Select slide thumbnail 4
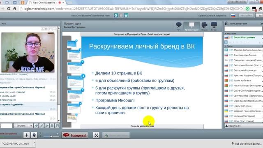Screen dimensions: 263x148 [76, 81]
